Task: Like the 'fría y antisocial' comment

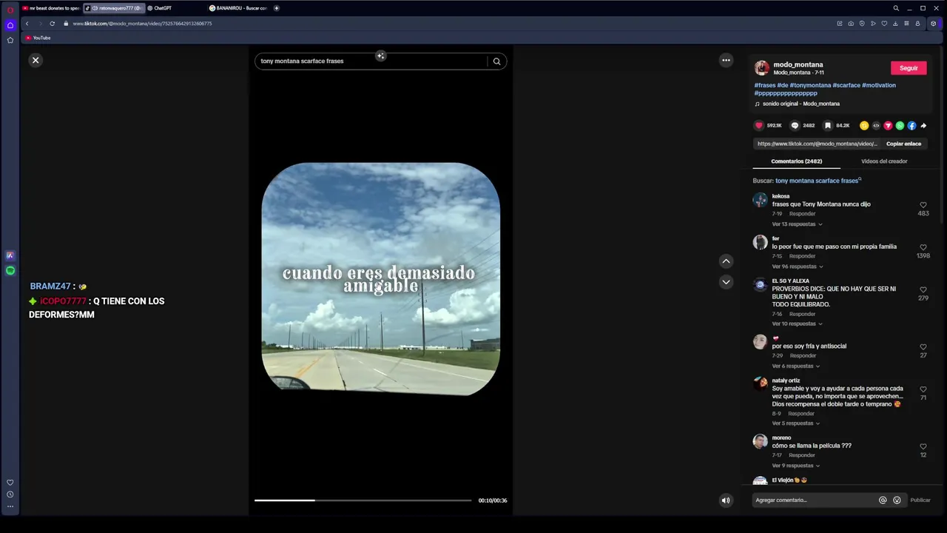Action: coord(923,346)
